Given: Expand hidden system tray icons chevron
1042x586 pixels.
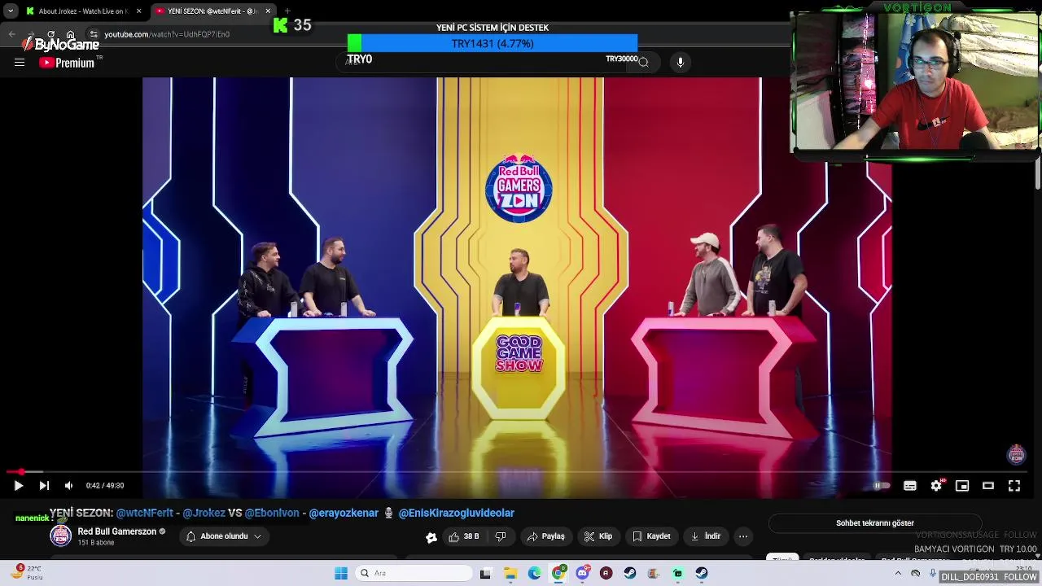Looking at the screenshot, I should [x=899, y=573].
